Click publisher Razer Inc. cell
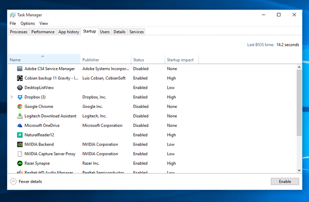 click(91, 163)
